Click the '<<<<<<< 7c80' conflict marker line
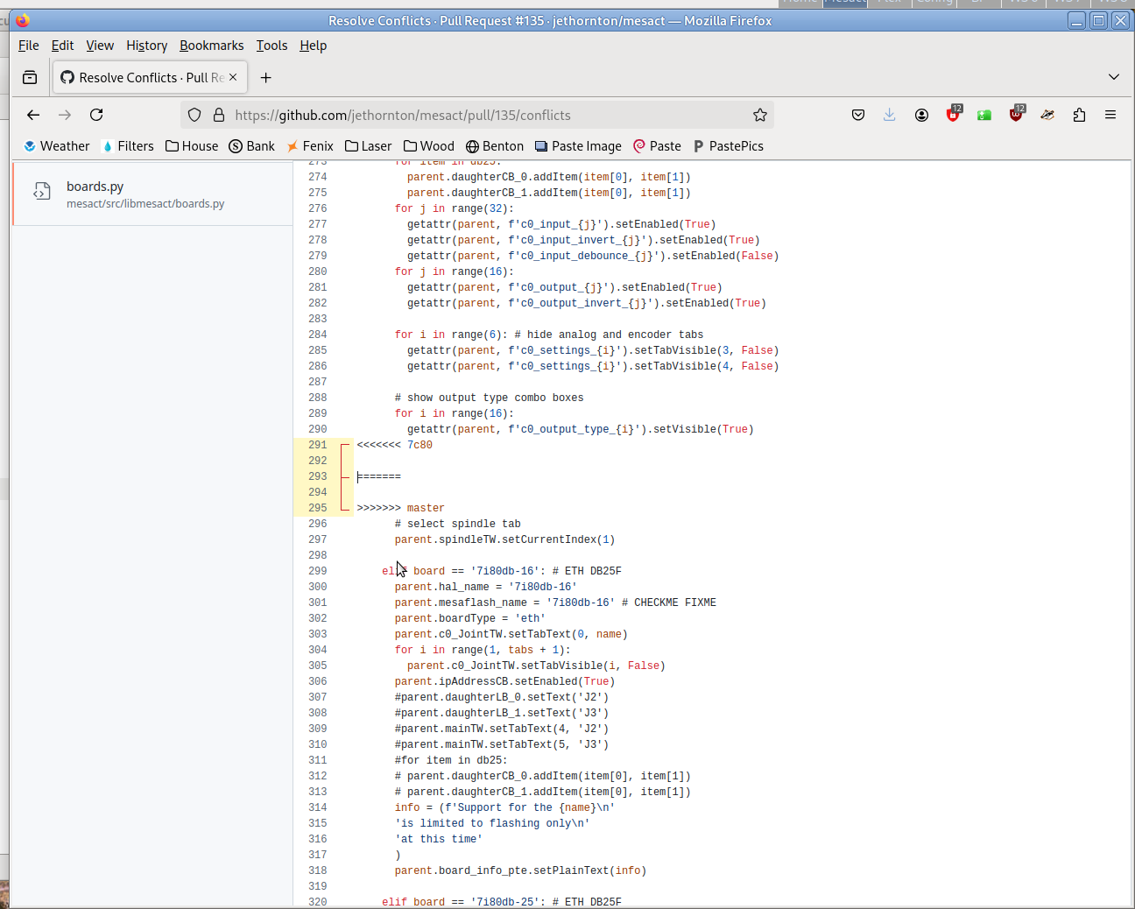This screenshot has height=909, width=1135. (394, 445)
